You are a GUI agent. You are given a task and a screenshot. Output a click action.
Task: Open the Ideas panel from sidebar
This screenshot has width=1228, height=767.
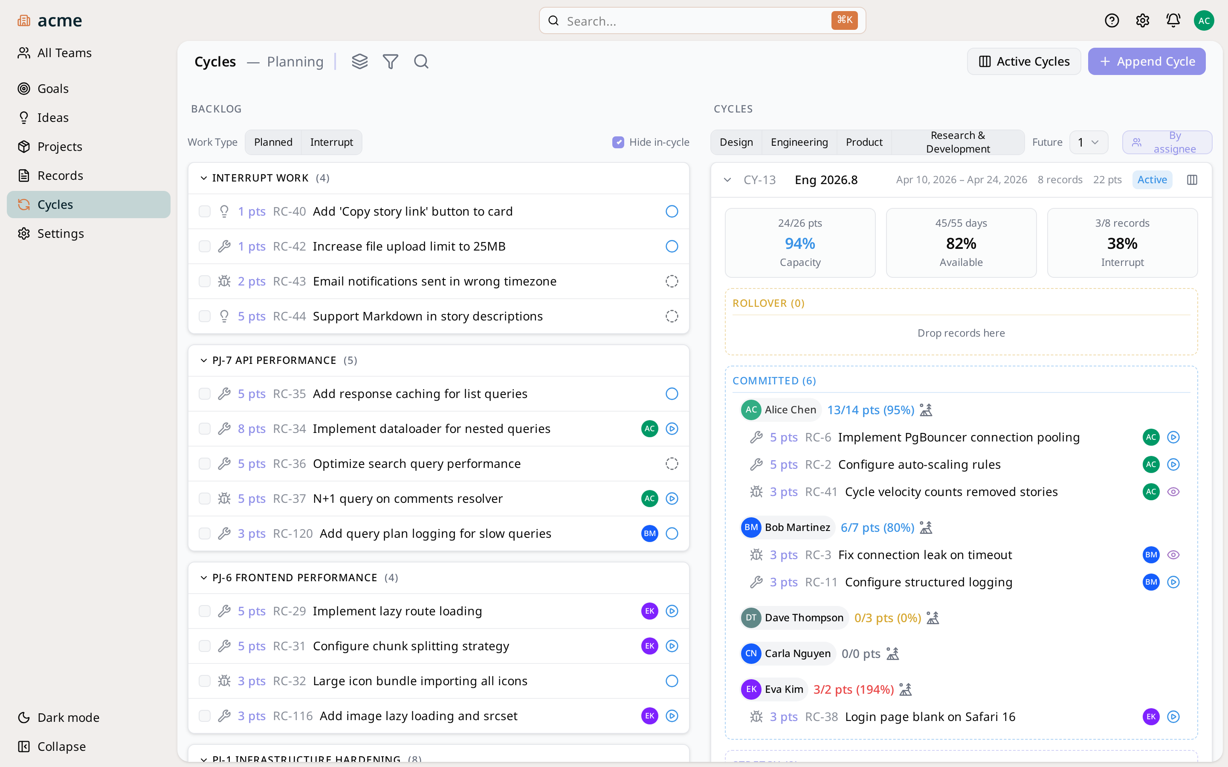tap(53, 117)
